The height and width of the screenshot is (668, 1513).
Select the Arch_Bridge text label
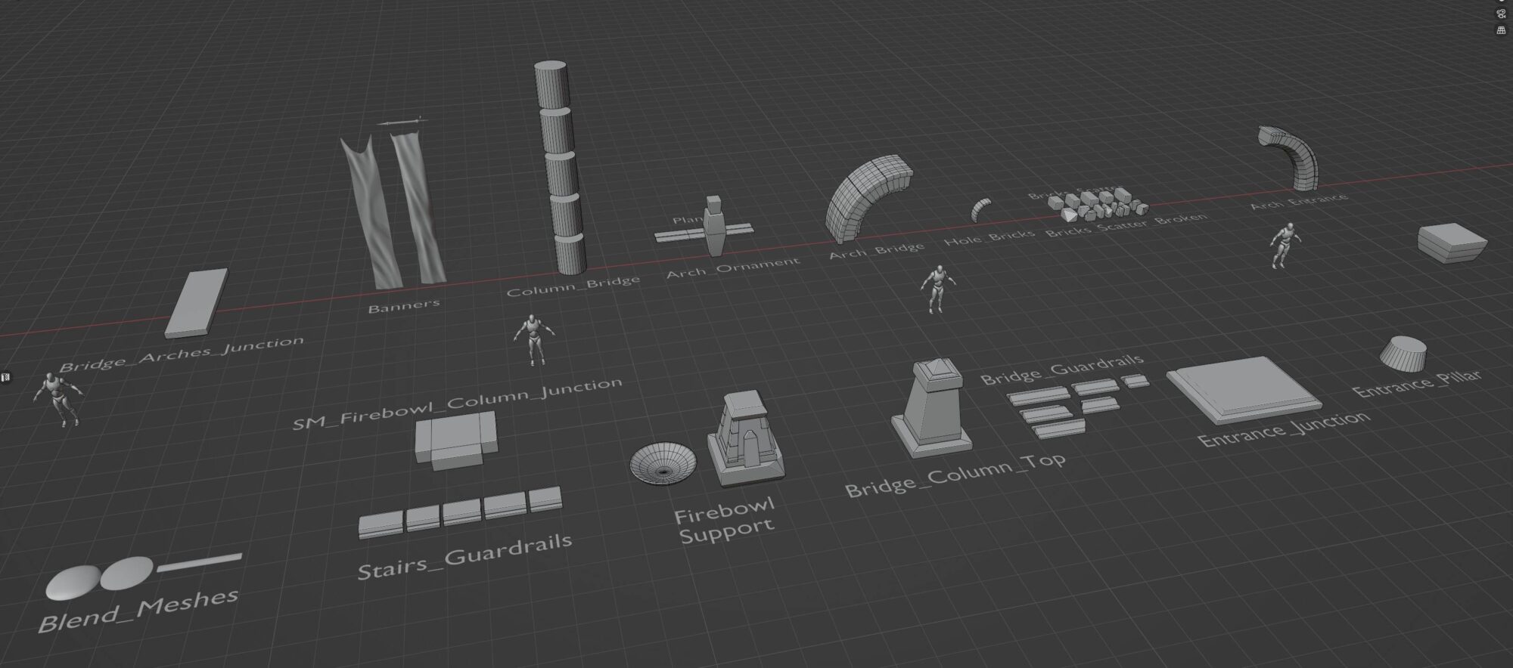(877, 250)
